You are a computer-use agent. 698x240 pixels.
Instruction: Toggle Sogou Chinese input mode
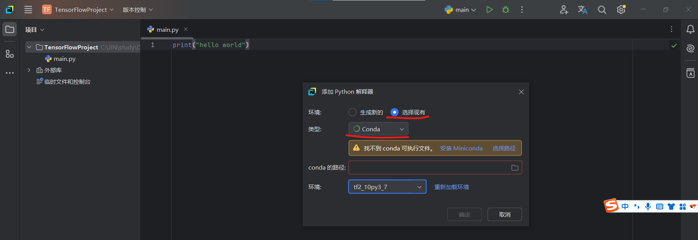pyautogui.click(x=625, y=207)
